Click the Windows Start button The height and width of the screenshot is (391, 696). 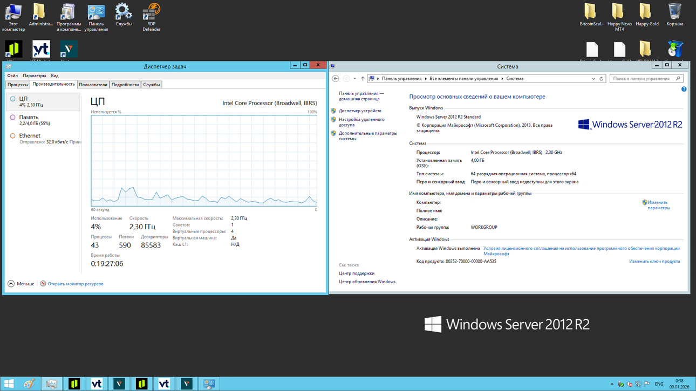[x=9, y=384]
